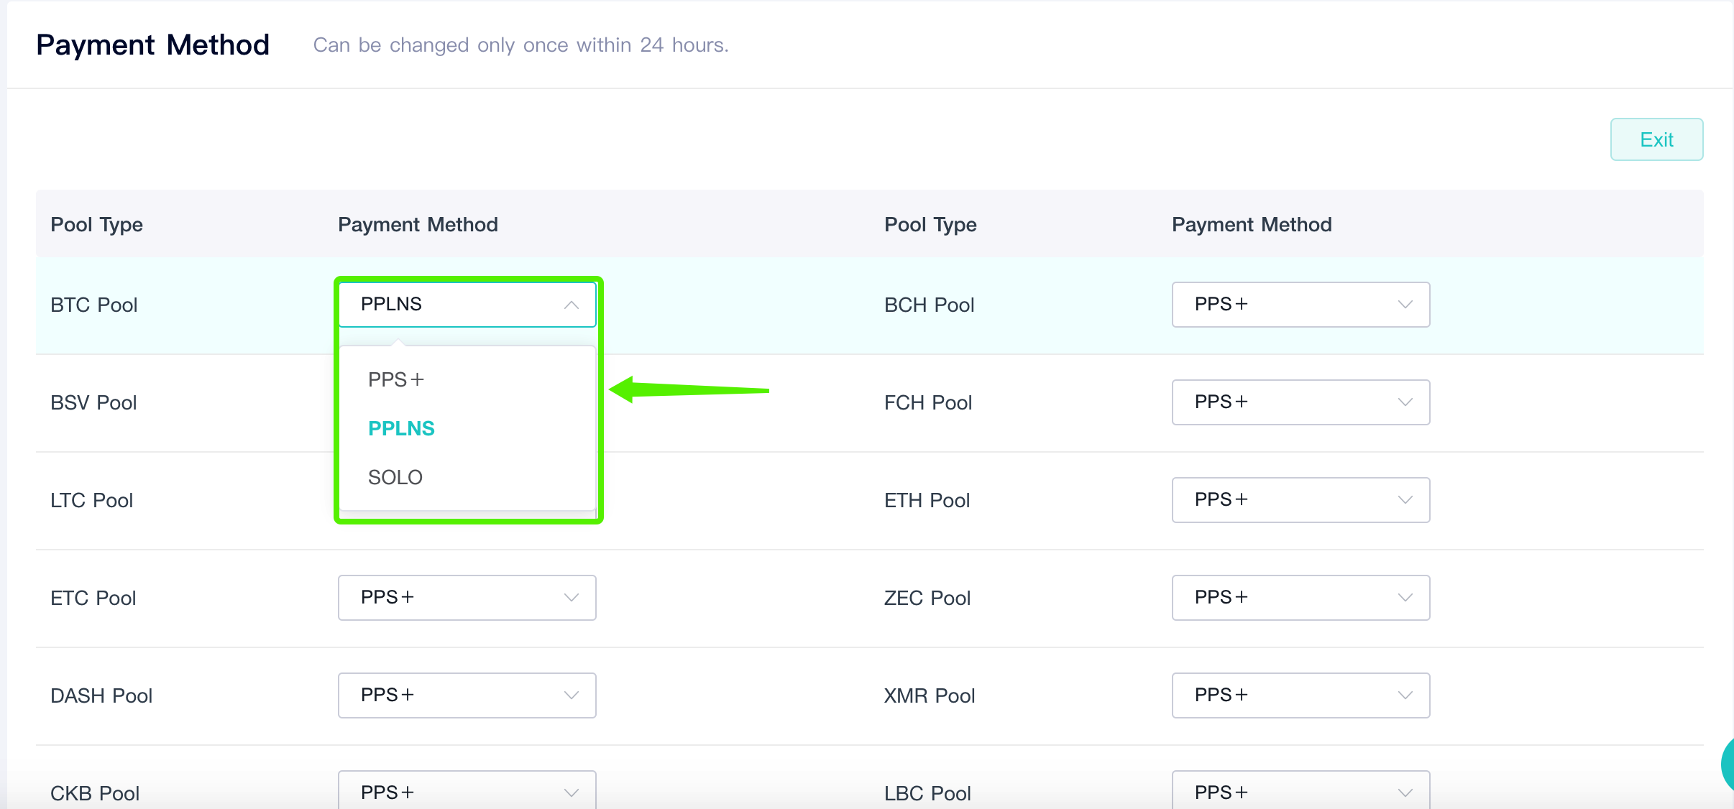Collapse the BTC Pool payment dropdown chevron
Screen dimensions: 1734x809
pyautogui.click(x=572, y=305)
